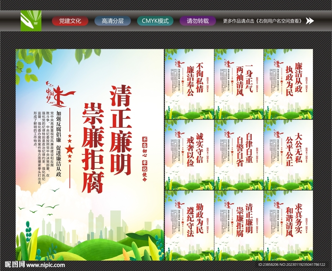Image resolution: width=332 pixels, height=271 pixels.
Task: Select the 一身正气 两袖清风 poster thumbnail
Action: point(239,84)
